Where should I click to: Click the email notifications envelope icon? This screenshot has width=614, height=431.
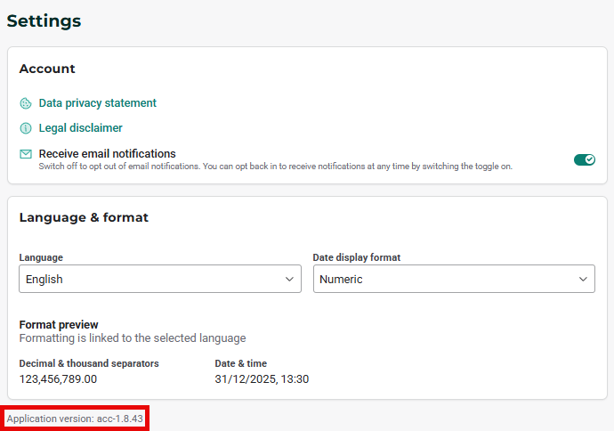click(x=26, y=154)
